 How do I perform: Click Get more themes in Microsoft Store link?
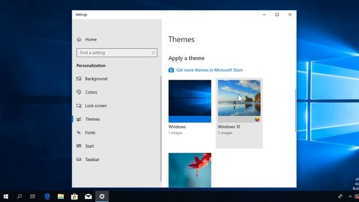[209, 70]
